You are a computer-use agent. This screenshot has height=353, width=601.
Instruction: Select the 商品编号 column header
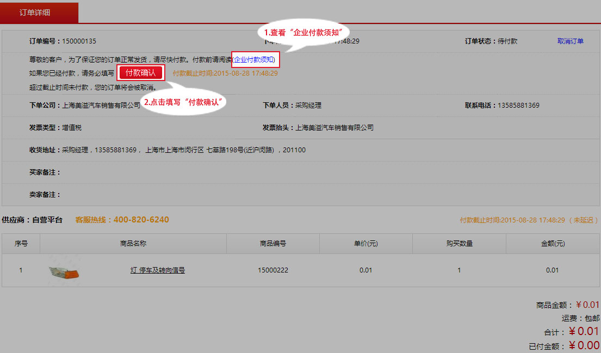(x=273, y=244)
